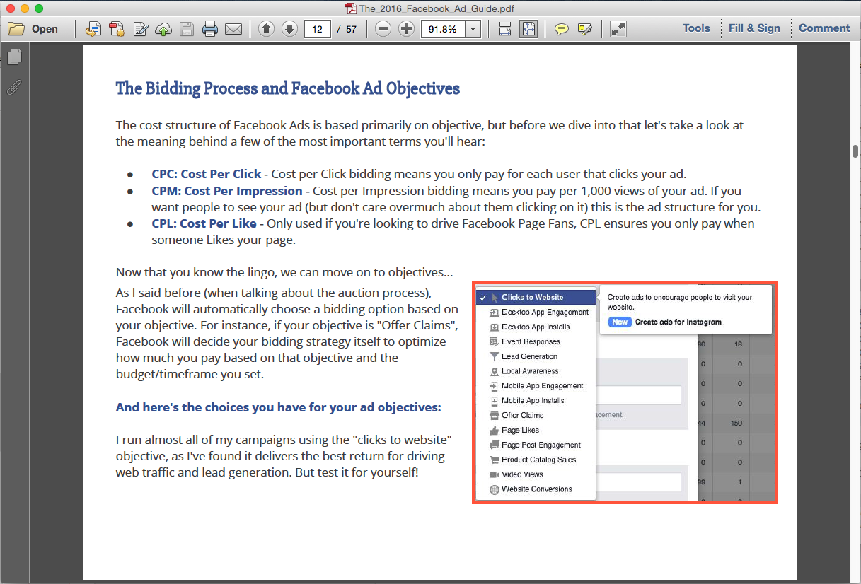Click the PDF file icon in the title bar
The width and height of the screenshot is (861, 584).
pyautogui.click(x=350, y=8)
